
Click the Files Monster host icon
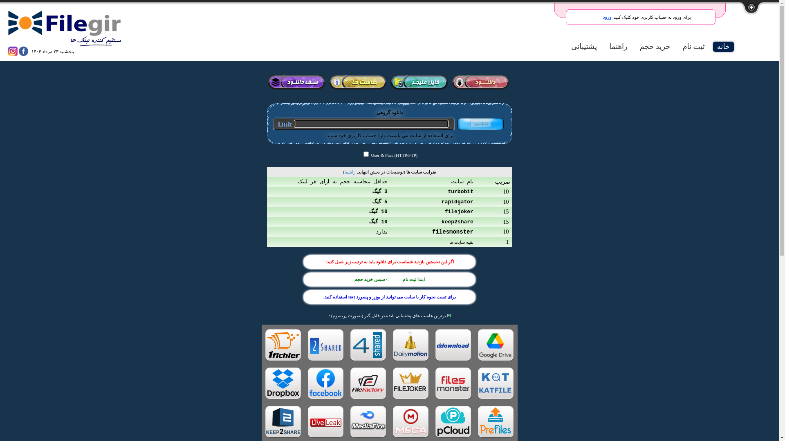453,383
